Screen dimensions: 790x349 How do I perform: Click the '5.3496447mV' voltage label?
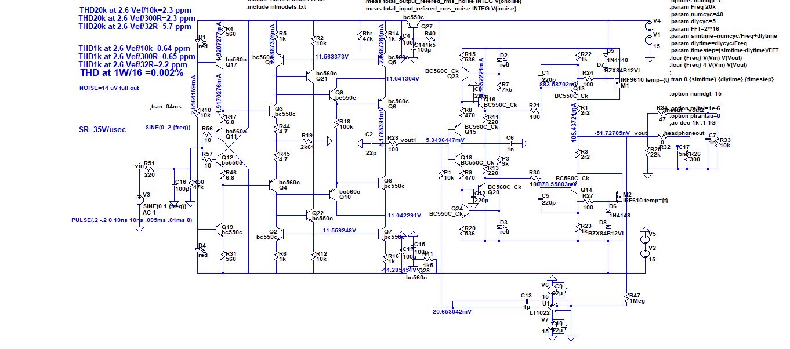click(445, 140)
